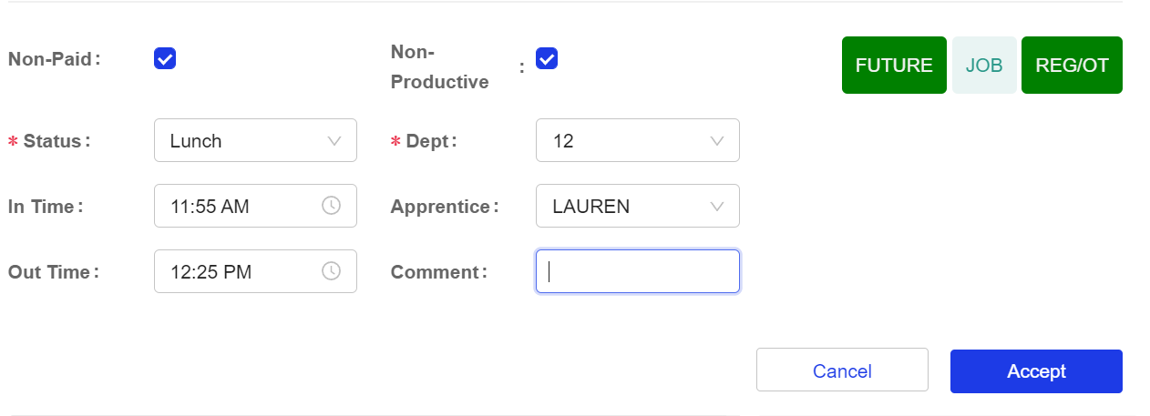Expand the Dept dropdown set to 12

click(x=629, y=141)
